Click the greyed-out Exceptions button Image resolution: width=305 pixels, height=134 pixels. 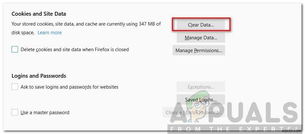click(201, 87)
